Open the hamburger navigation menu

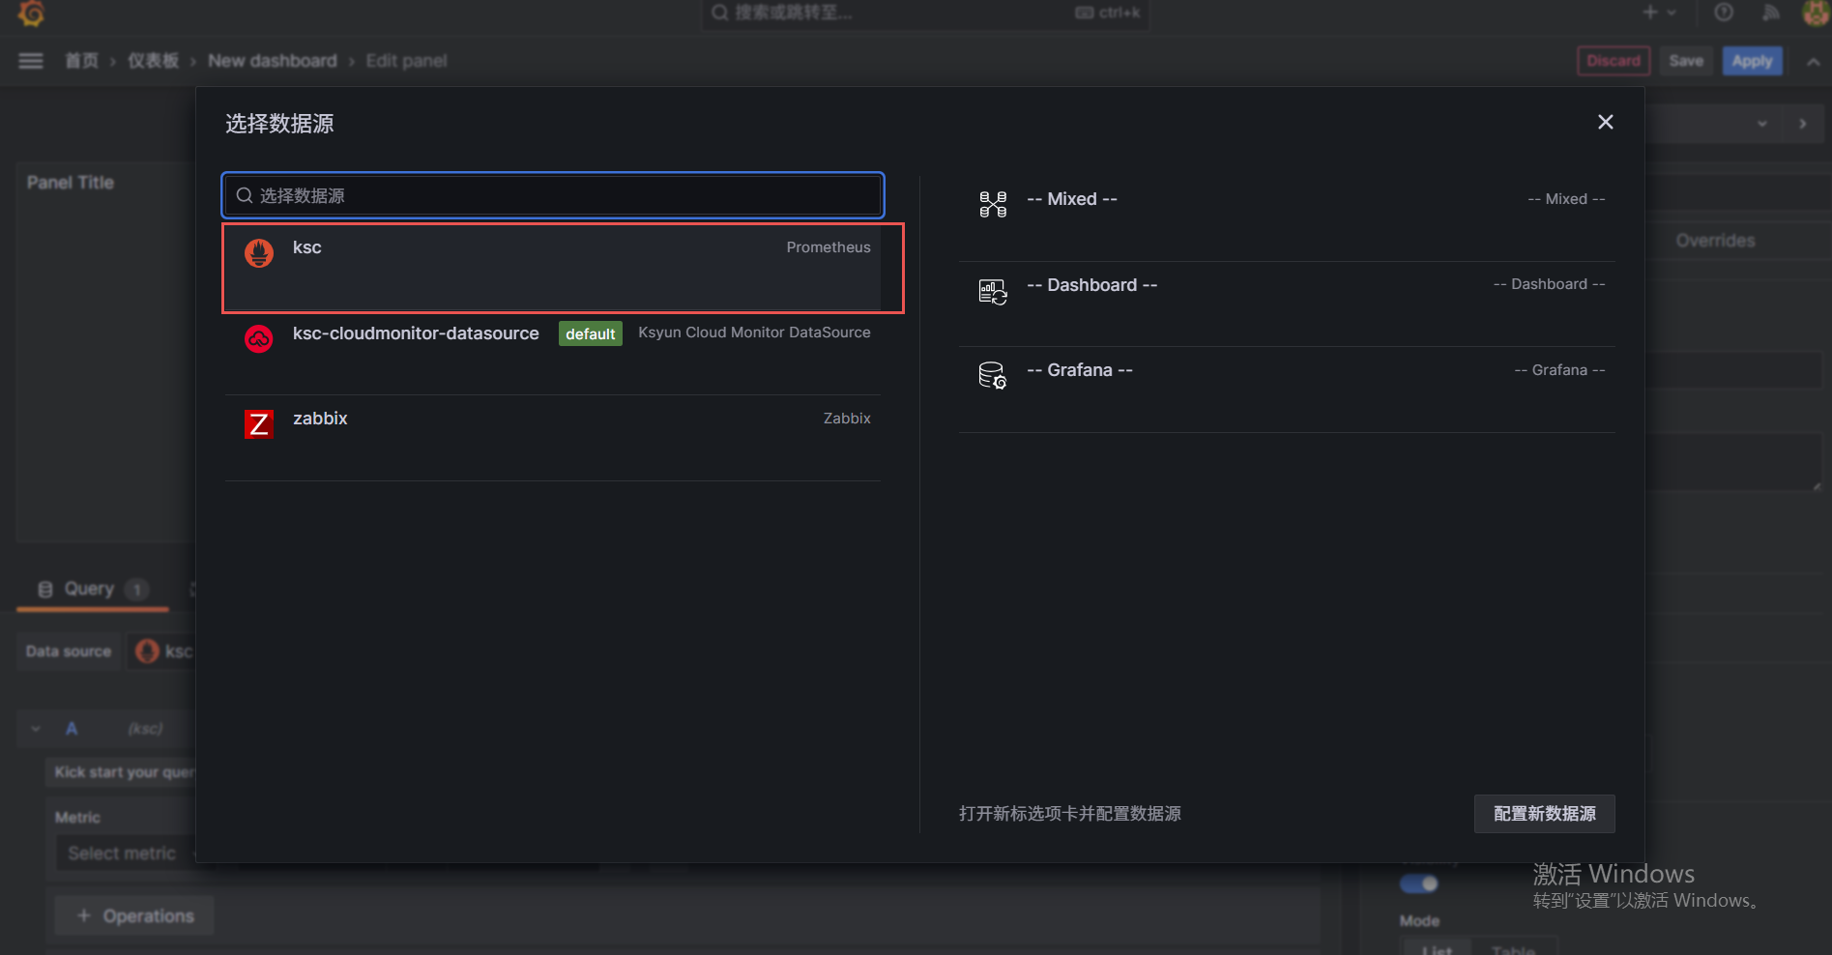[x=31, y=61]
